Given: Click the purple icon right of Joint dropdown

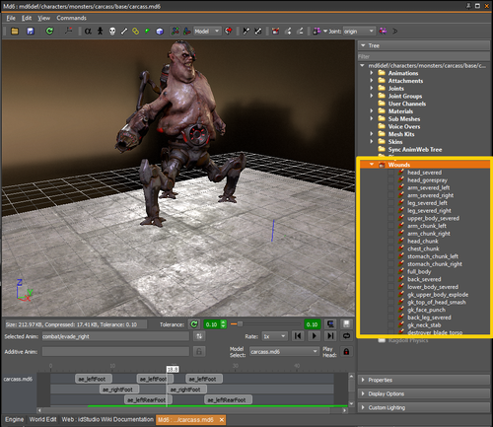Looking at the screenshot, I should 383,31.
